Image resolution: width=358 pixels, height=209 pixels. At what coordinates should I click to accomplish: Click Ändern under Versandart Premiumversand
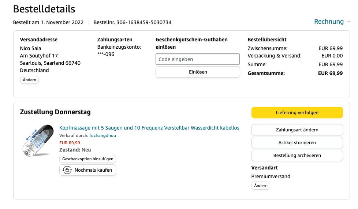(x=261, y=186)
